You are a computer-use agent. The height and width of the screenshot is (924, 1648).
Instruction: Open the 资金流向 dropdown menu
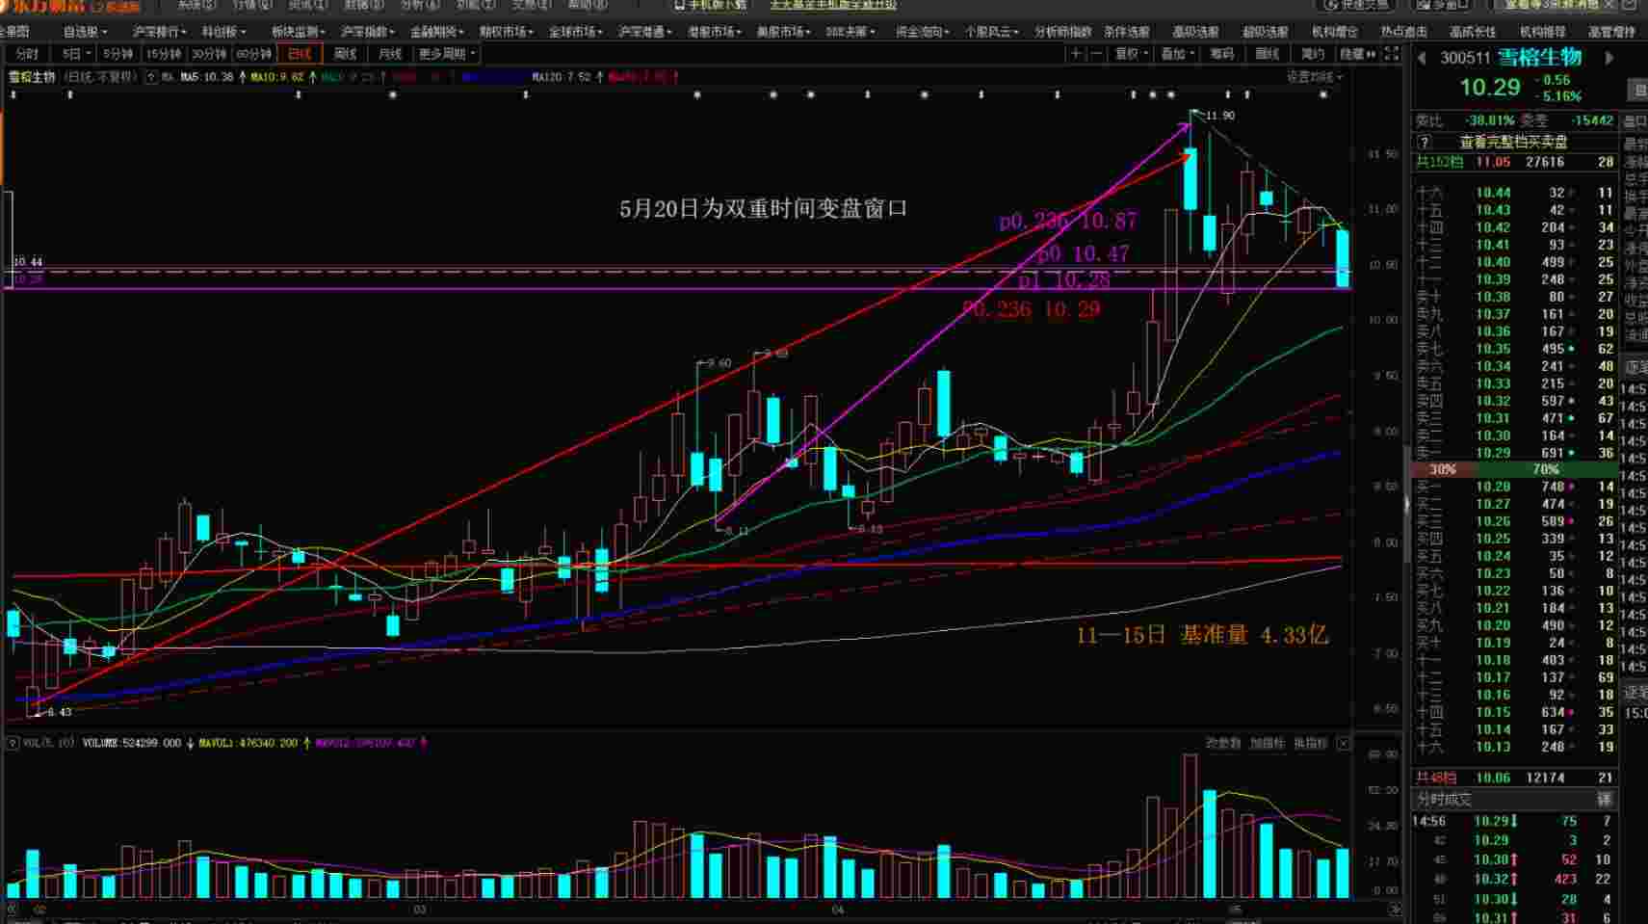pyautogui.click(x=922, y=32)
